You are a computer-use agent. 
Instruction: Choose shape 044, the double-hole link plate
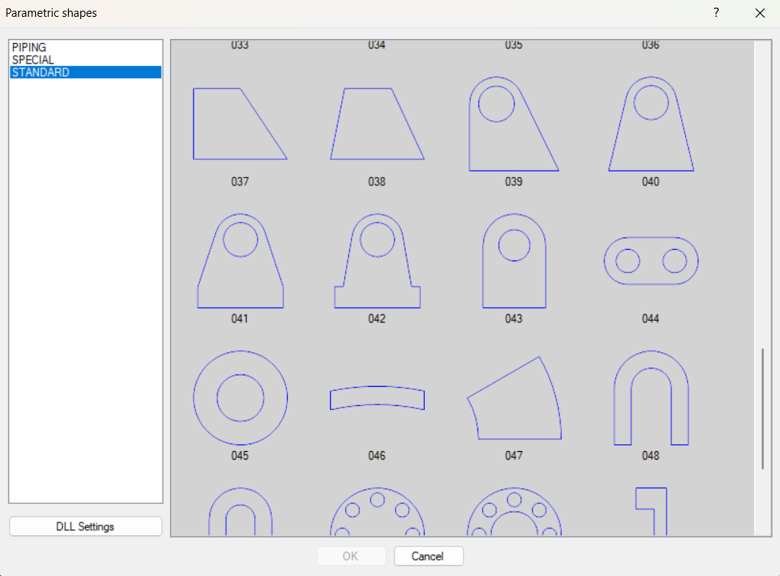(x=651, y=260)
